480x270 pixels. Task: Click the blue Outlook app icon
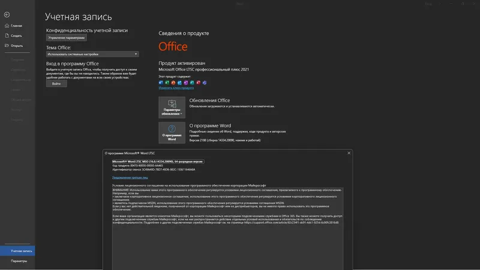(x=179, y=83)
